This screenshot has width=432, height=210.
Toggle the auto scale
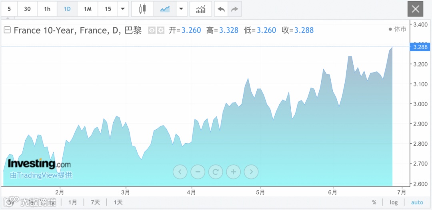click(417, 202)
